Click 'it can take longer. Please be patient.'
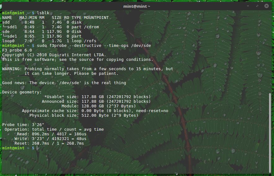Viewport: 274px width, 176px height. coord(72,74)
